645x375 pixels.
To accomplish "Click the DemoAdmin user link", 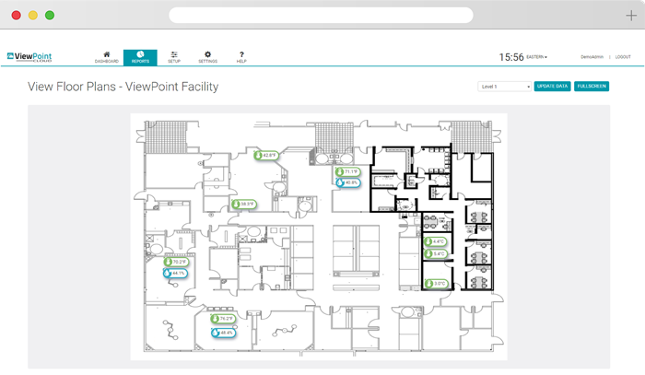I will [x=592, y=57].
